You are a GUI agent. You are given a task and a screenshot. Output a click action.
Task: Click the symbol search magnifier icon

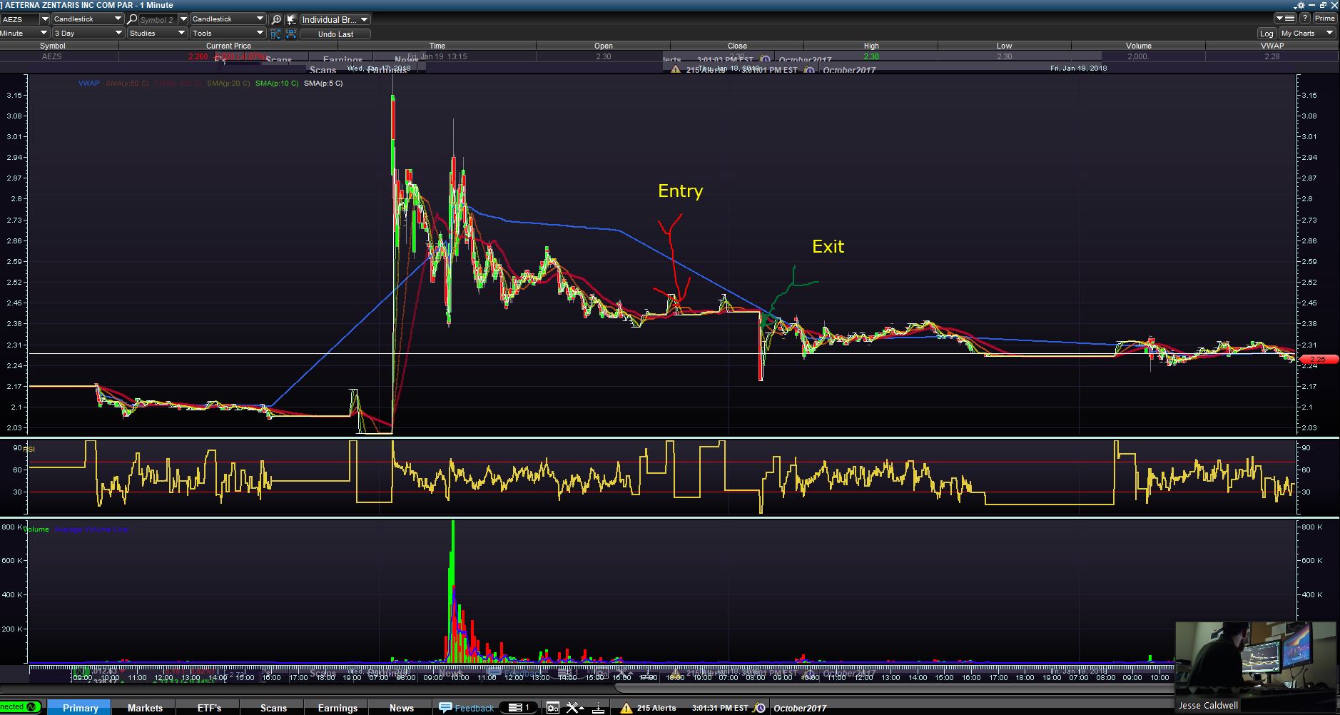coord(132,19)
